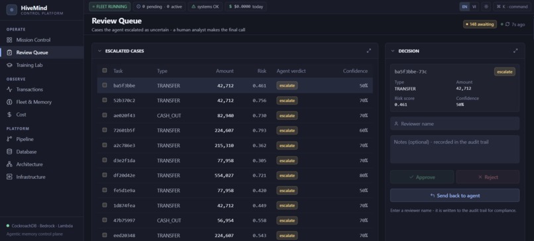Click the ba5f3bbe-73c case ID
The image size is (534, 241).
pos(411,72)
